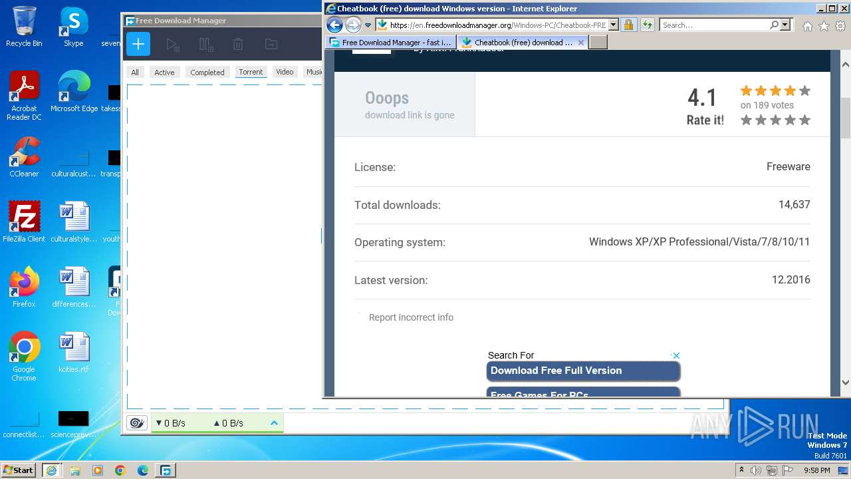Pause downloads using the pause icon in Free Download Manager
The height and width of the screenshot is (479, 851).
[206, 45]
